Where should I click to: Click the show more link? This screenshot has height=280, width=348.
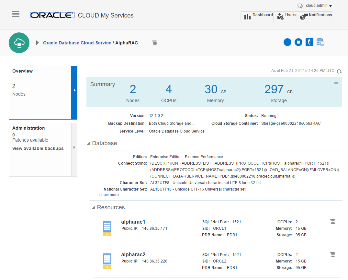[109, 195]
